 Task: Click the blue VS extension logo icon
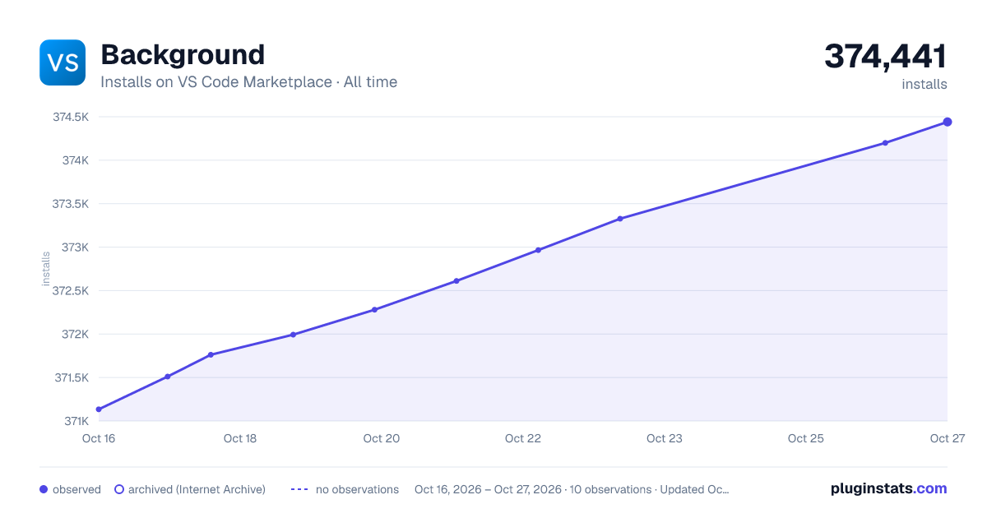(x=63, y=62)
